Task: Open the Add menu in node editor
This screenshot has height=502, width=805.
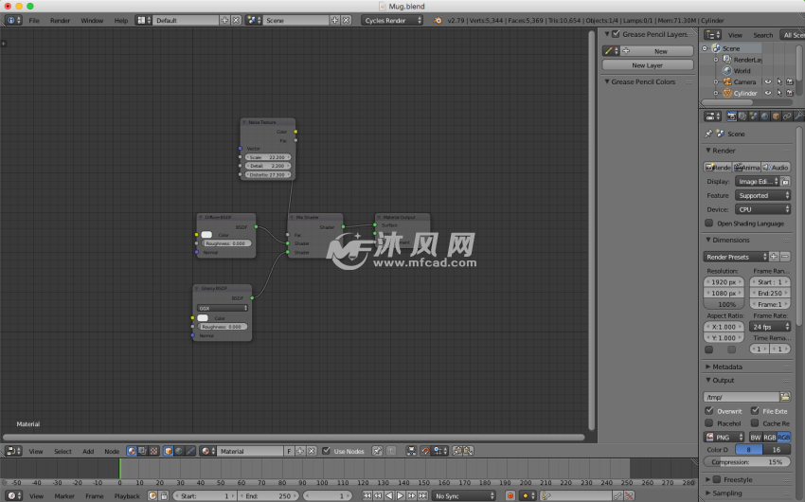Action: (x=88, y=452)
